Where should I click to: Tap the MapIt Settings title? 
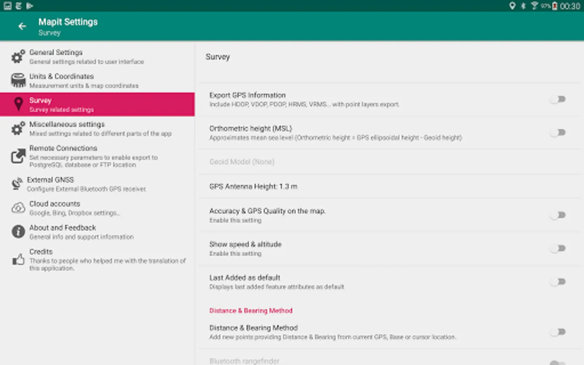[68, 22]
